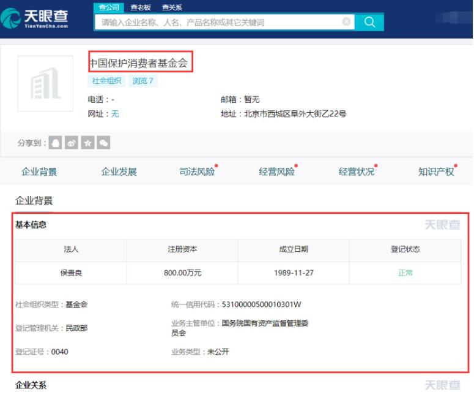Click registration status 正常

405,273
